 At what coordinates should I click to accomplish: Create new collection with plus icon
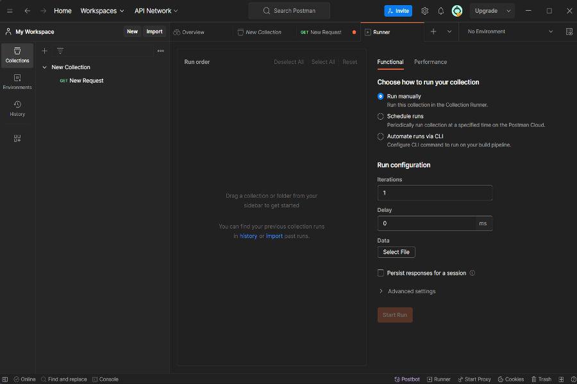(x=44, y=51)
